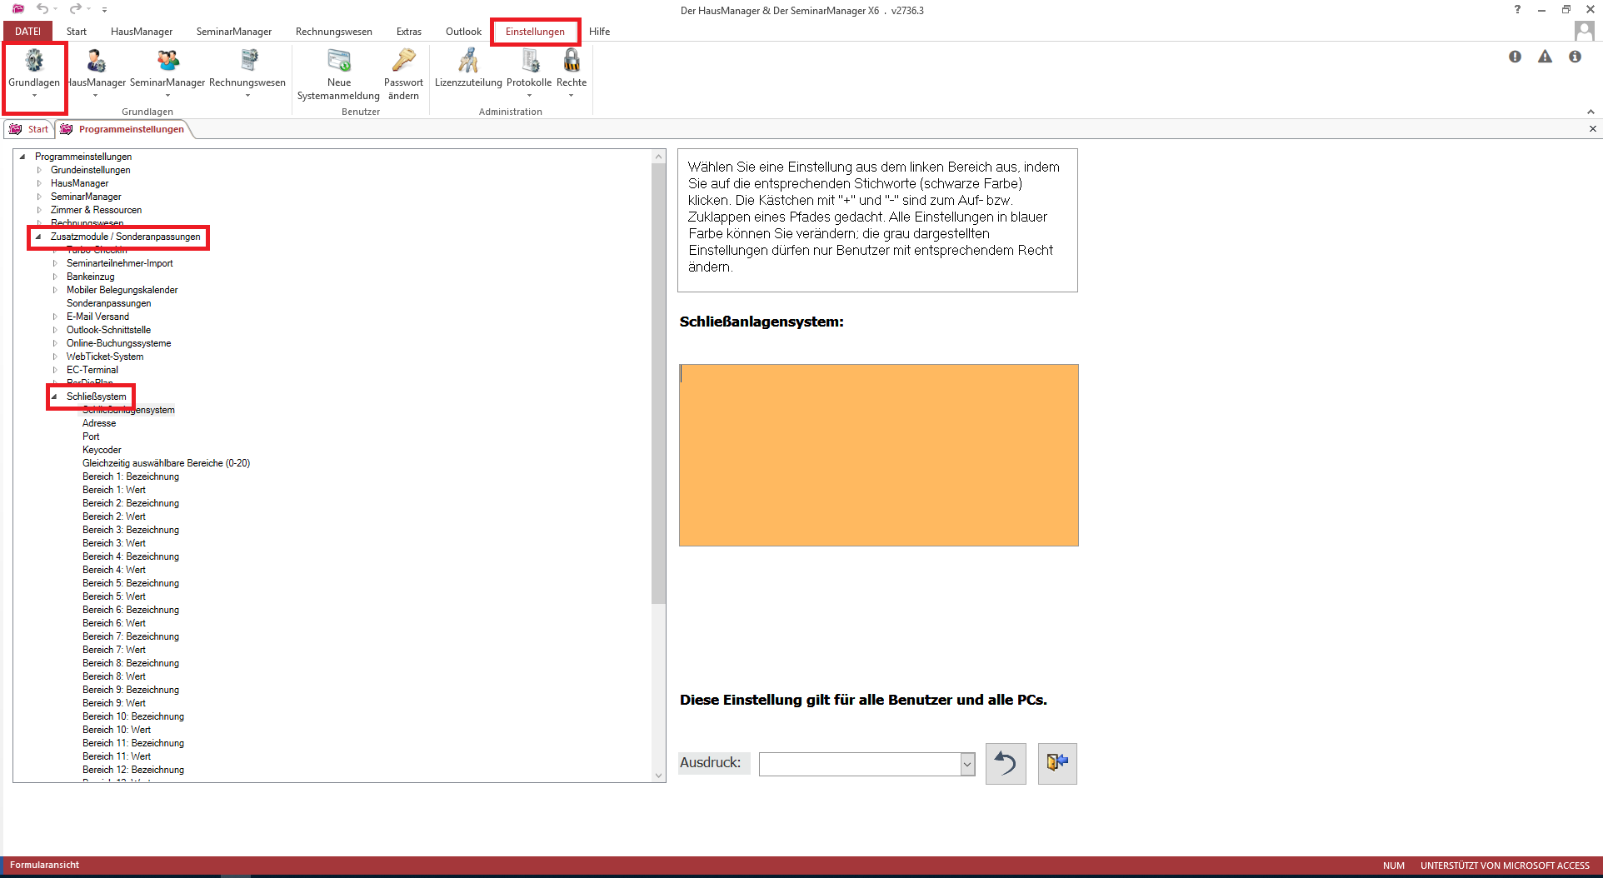Expand the Grundeinstellungen tree node
Viewport: 1603px width, 878px height.
click(x=39, y=170)
